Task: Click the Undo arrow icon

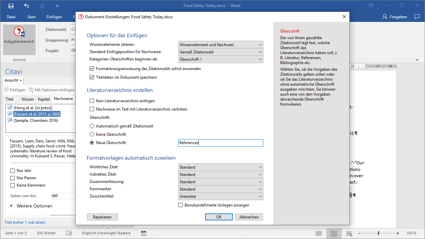Action: tap(27, 6)
